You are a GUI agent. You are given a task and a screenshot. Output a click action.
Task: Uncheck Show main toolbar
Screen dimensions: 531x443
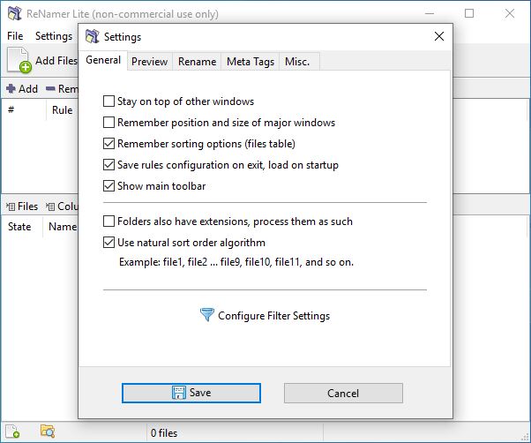(108, 185)
